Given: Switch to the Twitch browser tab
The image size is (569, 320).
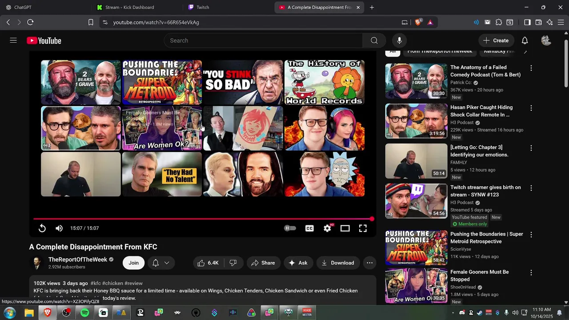Looking at the screenshot, I should pos(227,7).
